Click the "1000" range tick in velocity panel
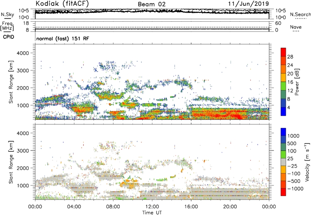The width and height of the screenshot is (311, 215). tap(23, 186)
